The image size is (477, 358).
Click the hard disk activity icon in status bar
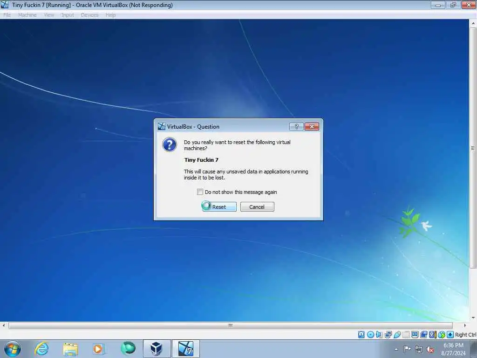coord(361,335)
